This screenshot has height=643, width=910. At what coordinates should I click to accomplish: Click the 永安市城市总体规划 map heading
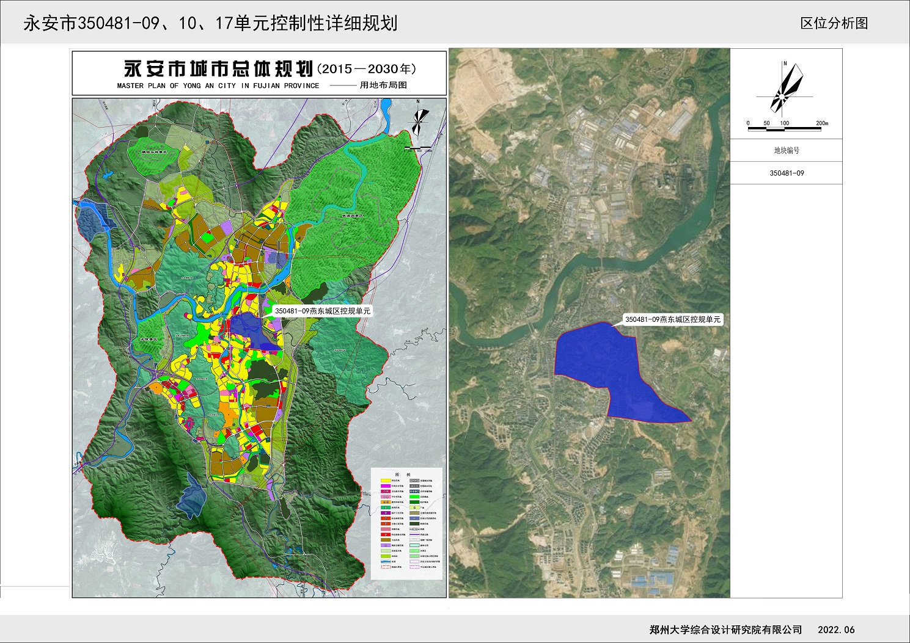point(218,69)
